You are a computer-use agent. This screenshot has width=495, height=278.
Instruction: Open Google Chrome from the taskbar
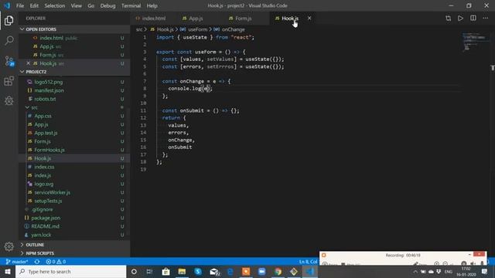point(278,271)
